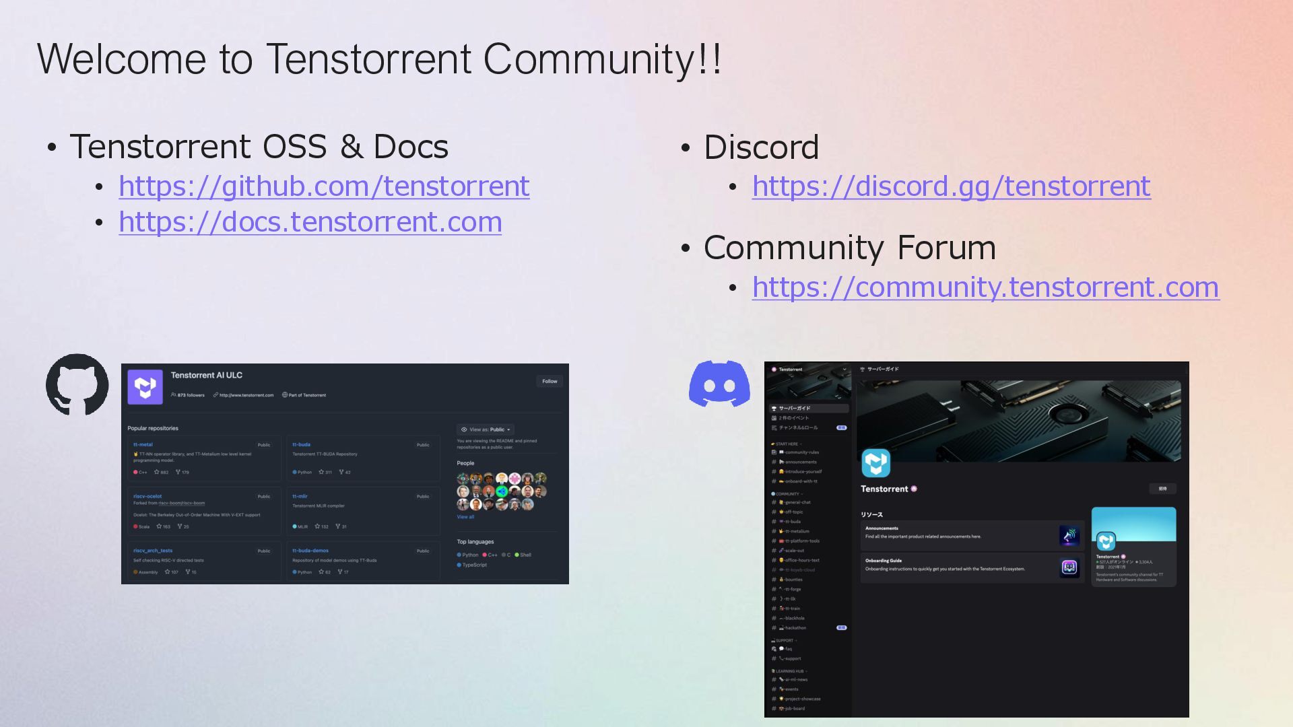Click the GitHub octocat logo
1293x727 pixels.
(77, 384)
